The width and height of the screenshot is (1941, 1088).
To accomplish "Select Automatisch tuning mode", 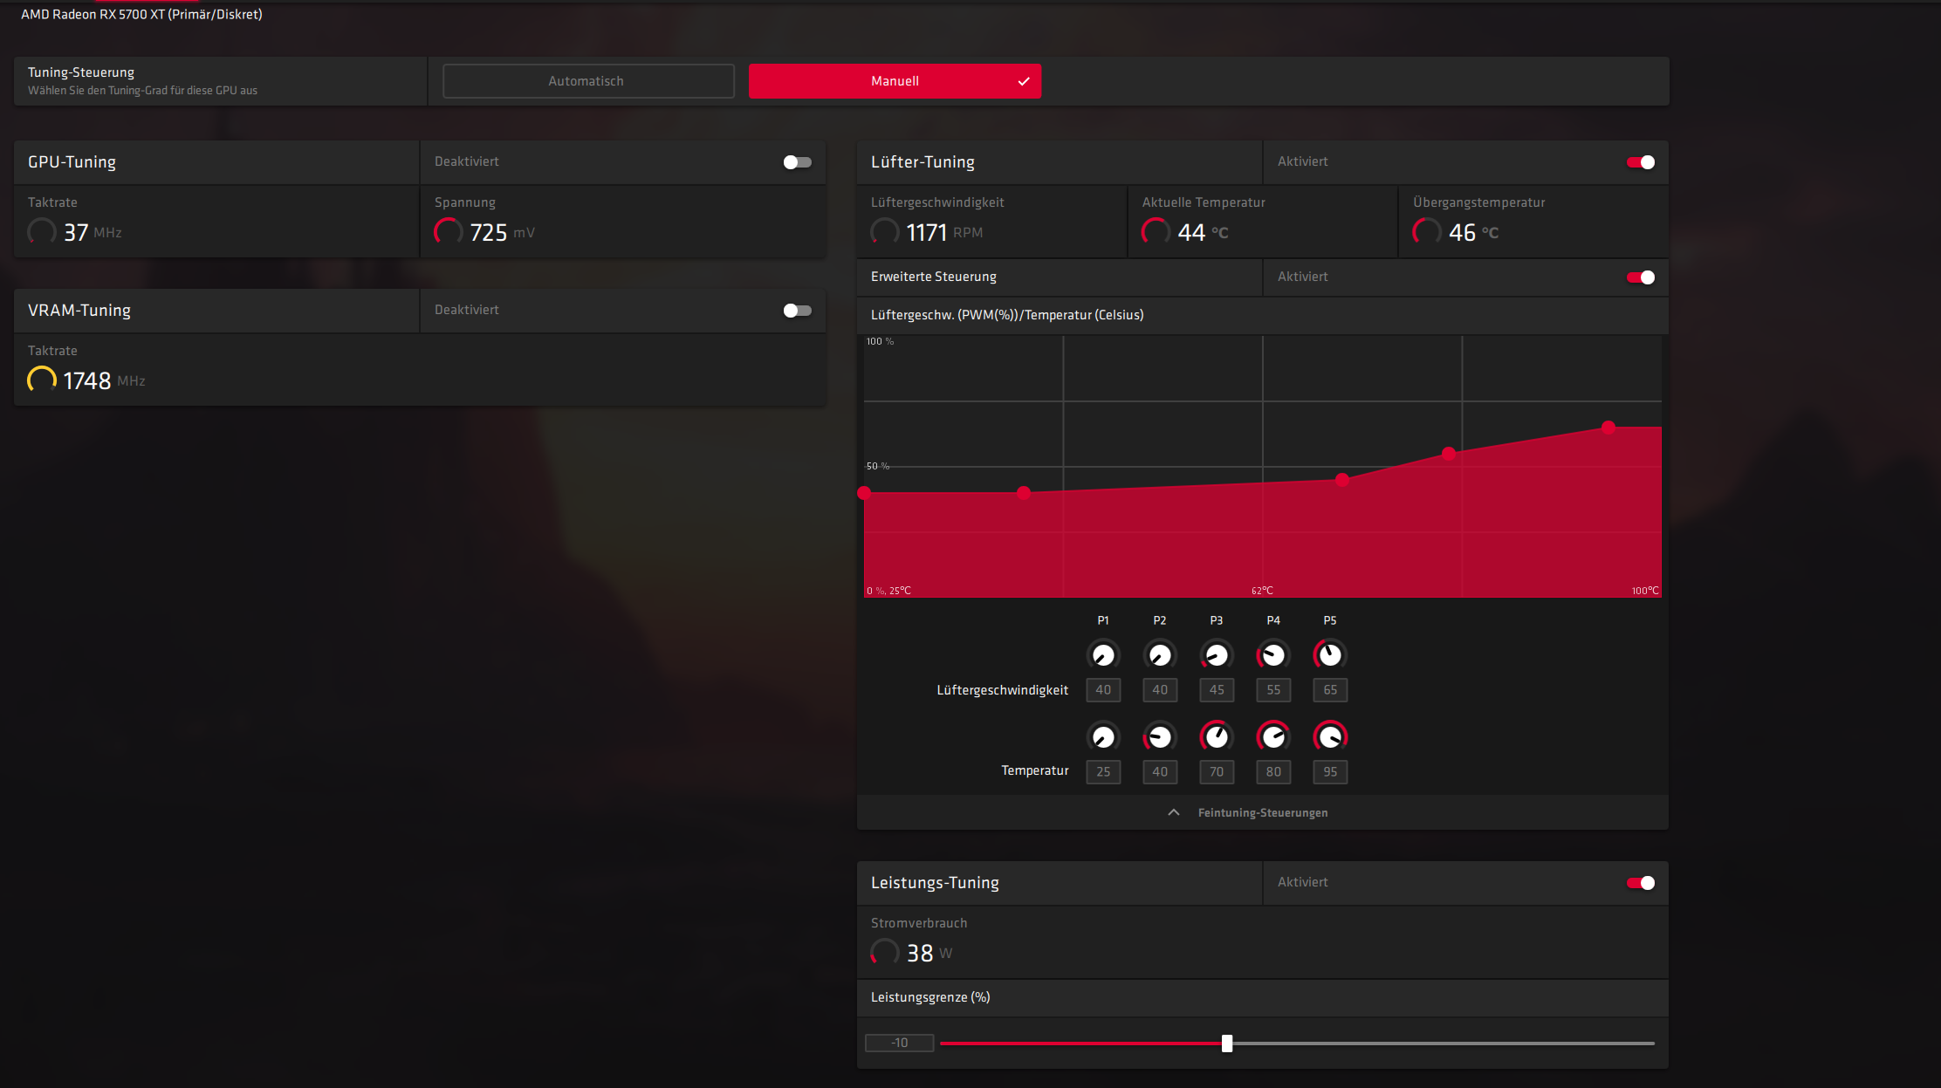I will [x=588, y=81].
